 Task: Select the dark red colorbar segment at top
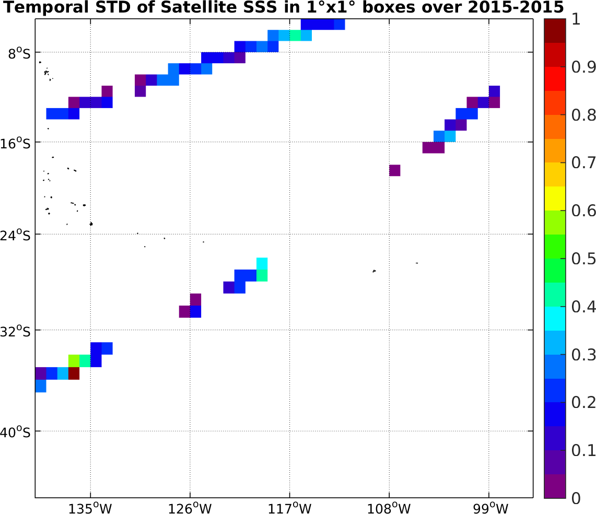[555, 31]
